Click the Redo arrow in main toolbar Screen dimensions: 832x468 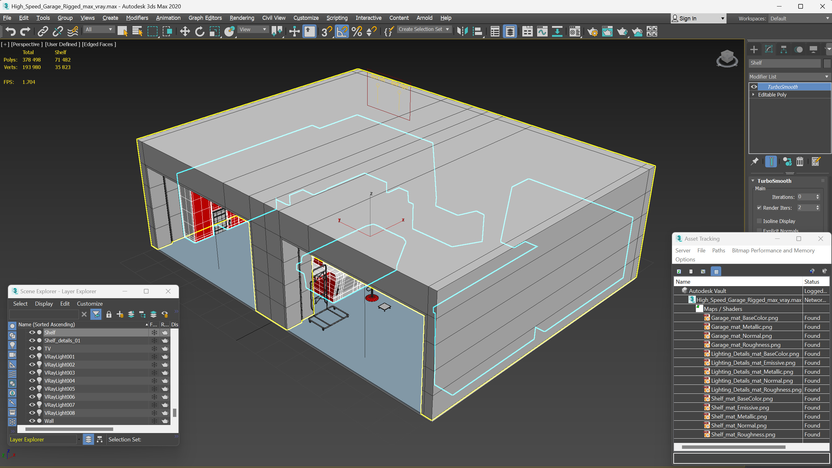click(x=25, y=31)
